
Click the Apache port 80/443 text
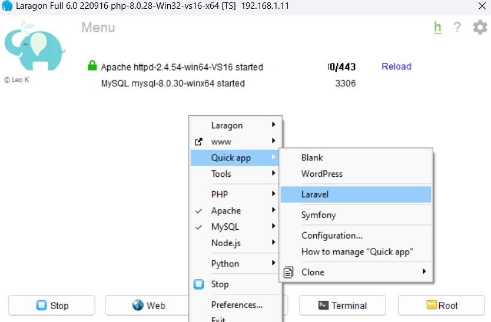[341, 66]
